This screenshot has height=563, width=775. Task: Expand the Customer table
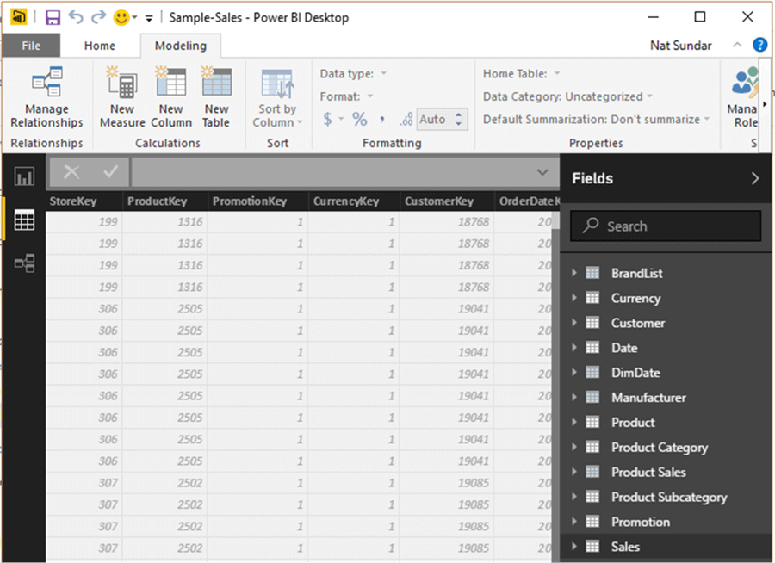(x=573, y=322)
